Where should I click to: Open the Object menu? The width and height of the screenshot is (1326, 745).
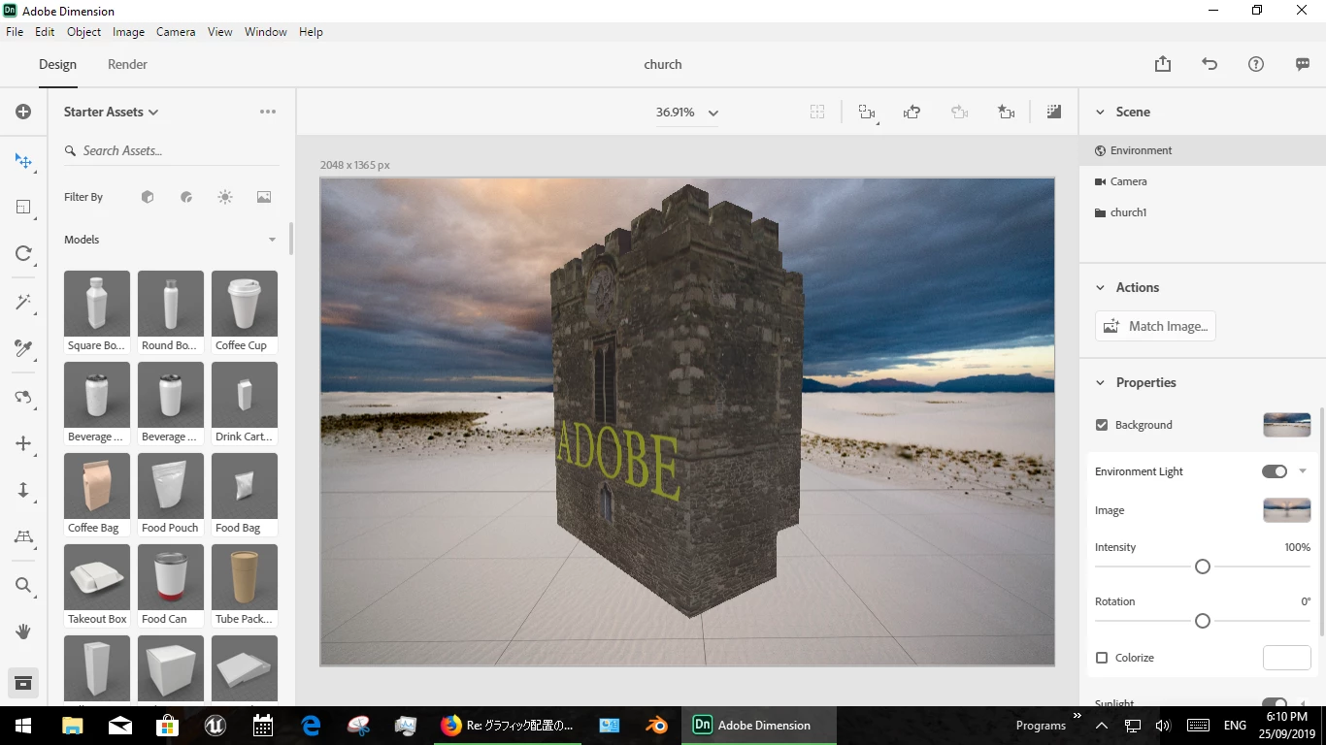pos(83,32)
